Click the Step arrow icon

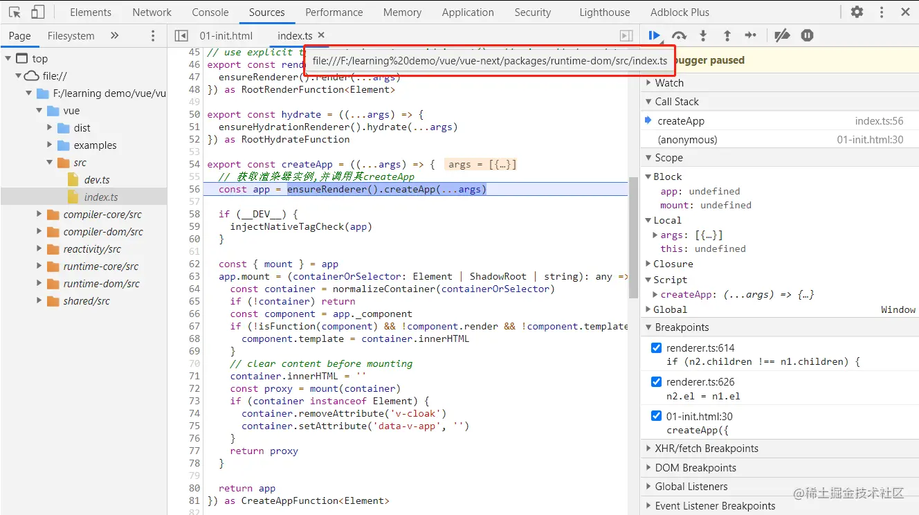751,36
